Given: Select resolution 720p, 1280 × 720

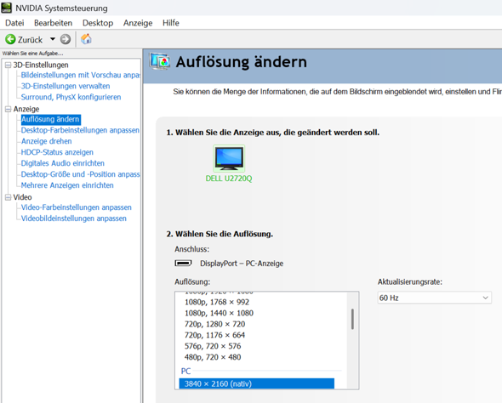Looking at the screenshot, I should pyautogui.click(x=214, y=324).
